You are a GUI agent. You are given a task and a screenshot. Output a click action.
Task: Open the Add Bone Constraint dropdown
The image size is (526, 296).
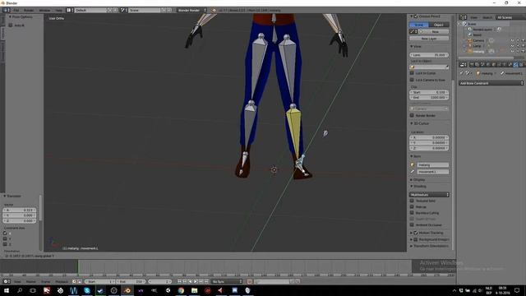pos(491,83)
